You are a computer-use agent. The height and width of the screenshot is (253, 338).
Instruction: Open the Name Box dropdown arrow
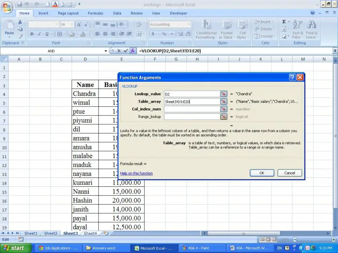[x=106, y=51]
